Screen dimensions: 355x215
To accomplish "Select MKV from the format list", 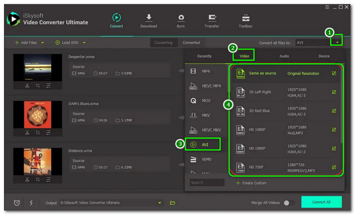I will pyautogui.click(x=205, y=115).
